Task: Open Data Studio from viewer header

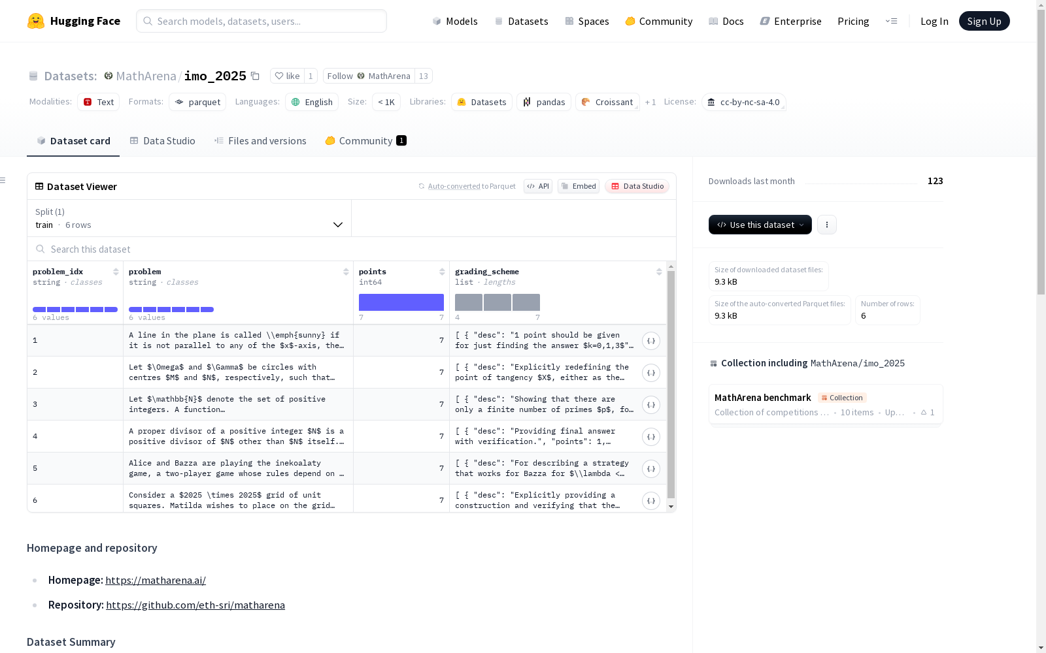Action: tap(637, 186)
